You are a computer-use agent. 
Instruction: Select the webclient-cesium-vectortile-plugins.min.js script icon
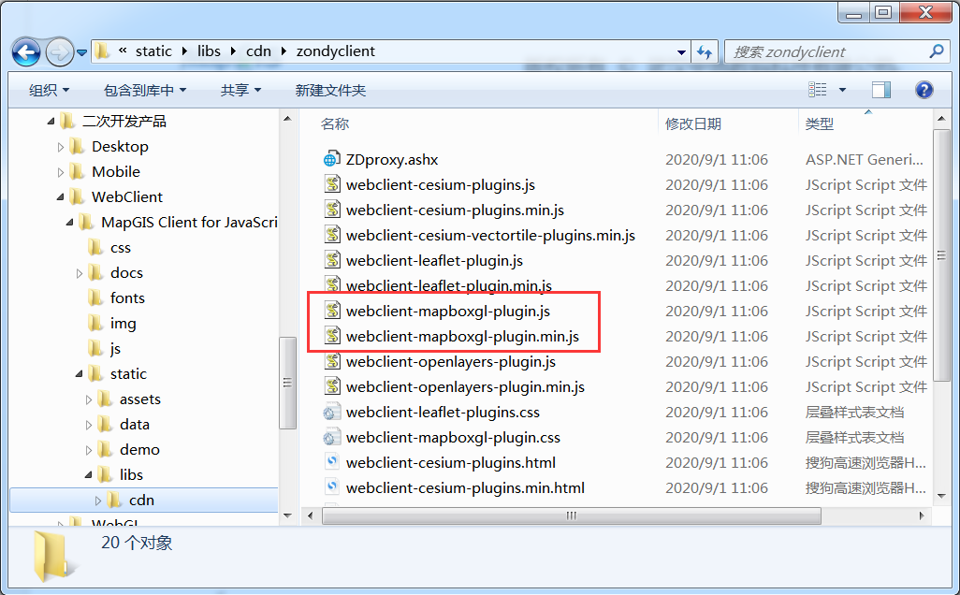(x=332, y=235)
